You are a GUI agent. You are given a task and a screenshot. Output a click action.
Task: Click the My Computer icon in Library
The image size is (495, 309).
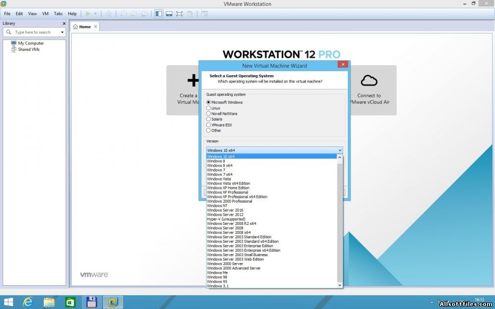[x=14, y=43]
